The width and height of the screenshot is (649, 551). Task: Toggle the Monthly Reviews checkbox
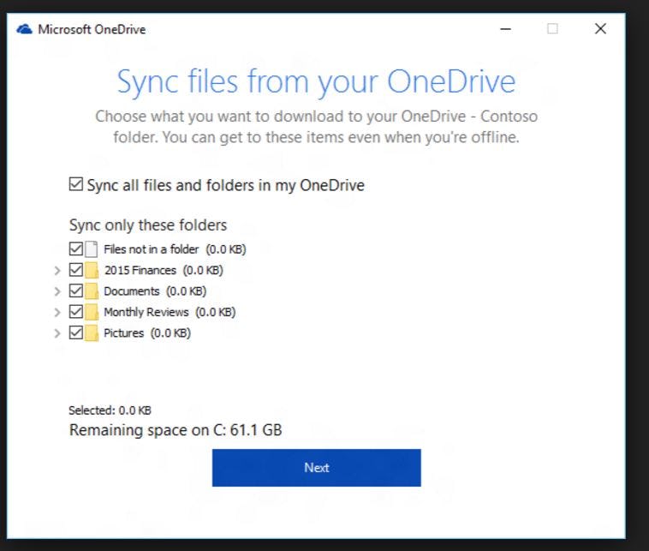[76, 312]
